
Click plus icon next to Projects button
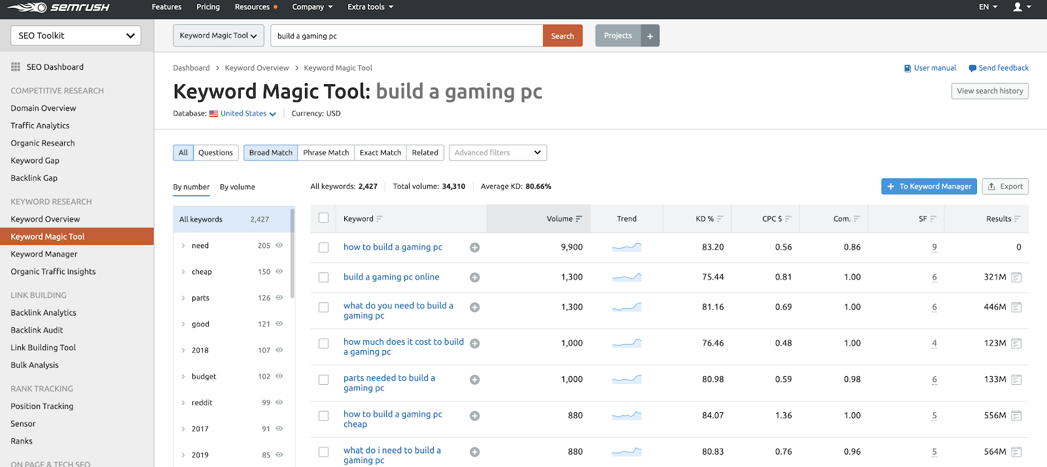click(650, 36)
